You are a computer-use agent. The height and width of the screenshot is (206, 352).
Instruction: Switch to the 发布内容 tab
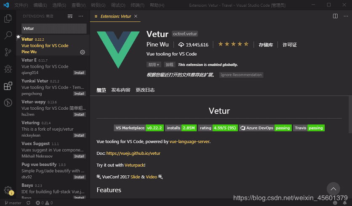121,90
